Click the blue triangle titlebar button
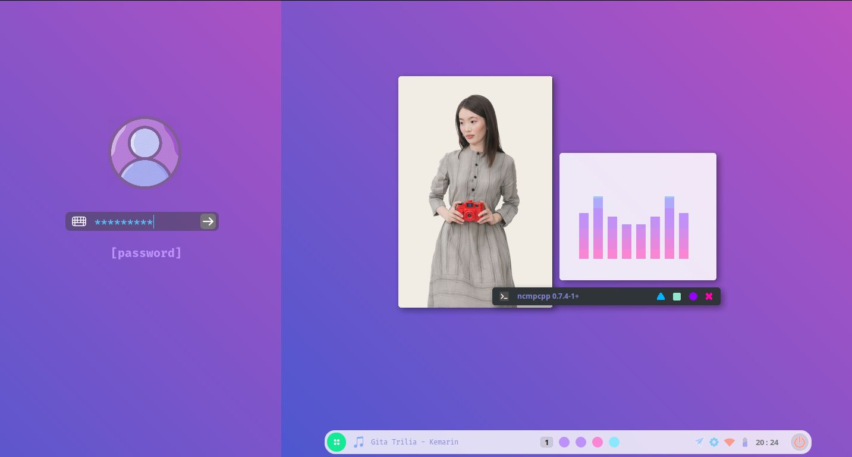This screenshot has height=457, width=852. coord(661,296)
